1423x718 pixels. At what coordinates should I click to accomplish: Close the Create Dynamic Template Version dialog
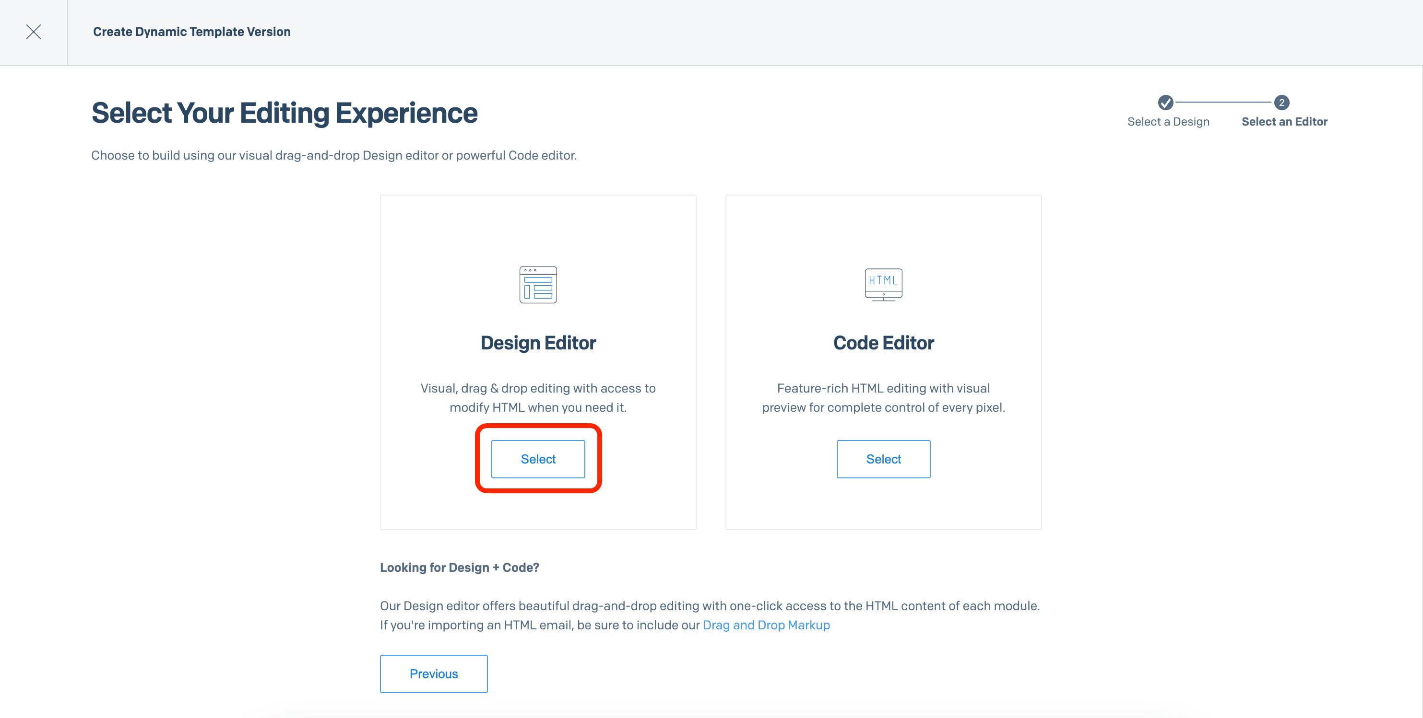click(x=34, y=32)
